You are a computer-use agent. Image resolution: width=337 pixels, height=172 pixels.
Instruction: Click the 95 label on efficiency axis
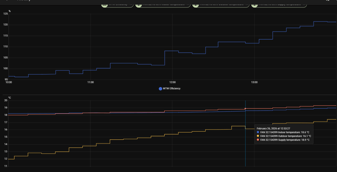(x=6, y=80)
